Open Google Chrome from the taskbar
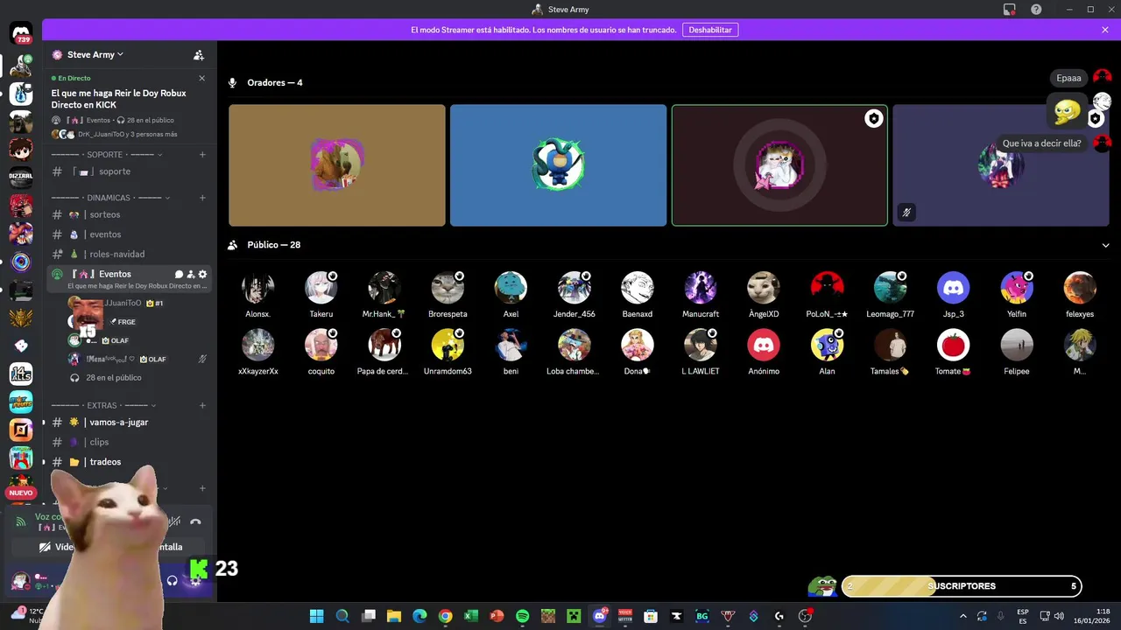The width and height of the screenshot is (1121, 630). [445, 616]
